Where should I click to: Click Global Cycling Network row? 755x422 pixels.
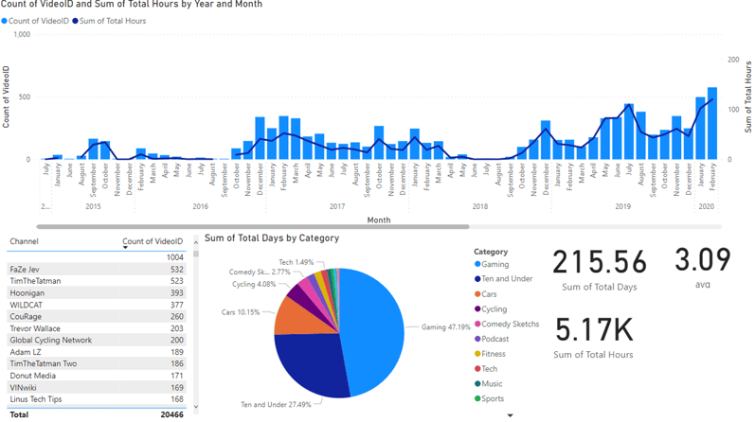(97, 341)
